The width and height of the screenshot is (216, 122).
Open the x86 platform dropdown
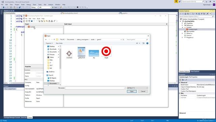point(45,7)
